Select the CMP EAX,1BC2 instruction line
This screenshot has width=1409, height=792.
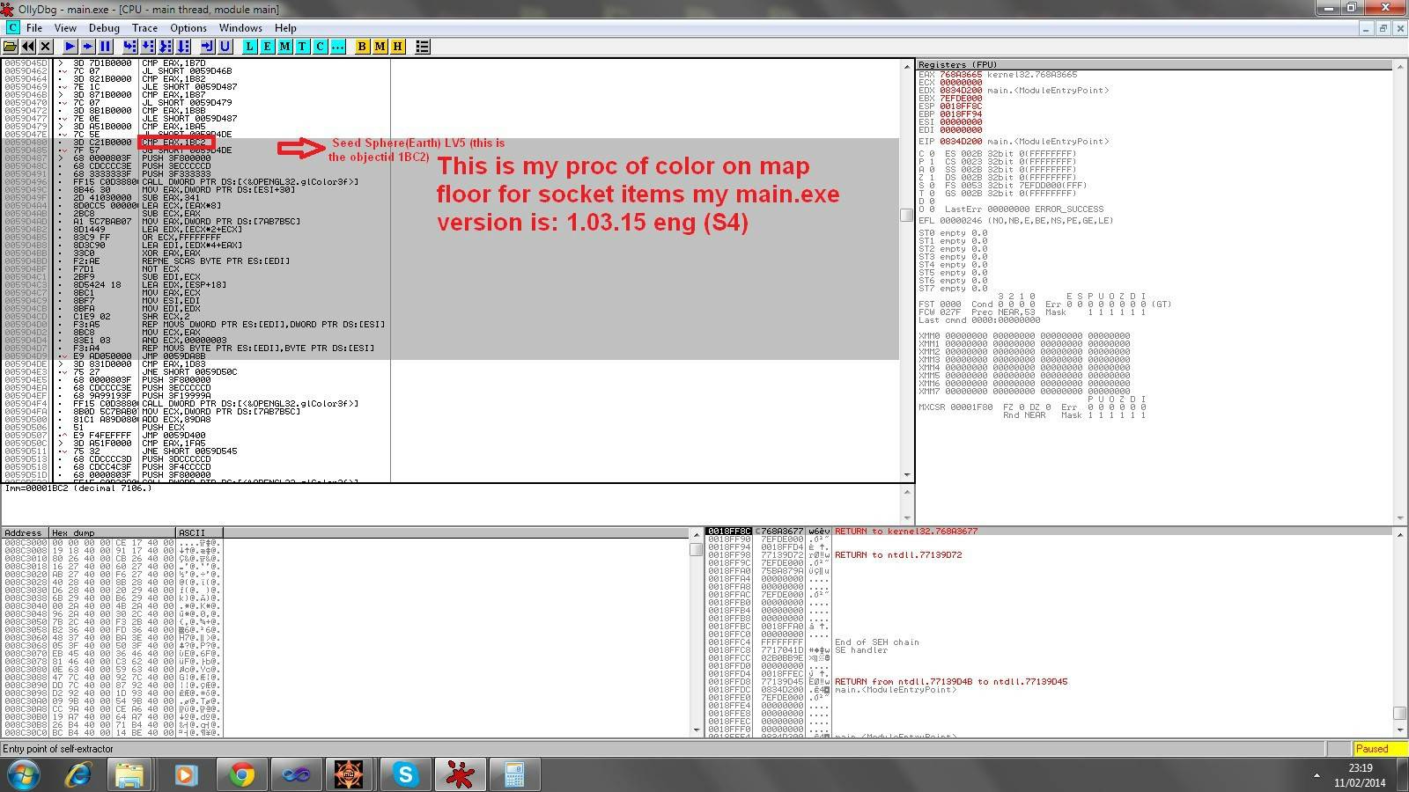(x=449, y=142)
